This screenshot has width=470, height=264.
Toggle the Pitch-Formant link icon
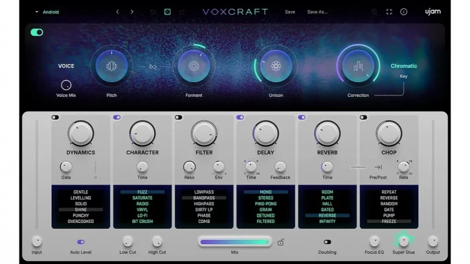(153, 66)
